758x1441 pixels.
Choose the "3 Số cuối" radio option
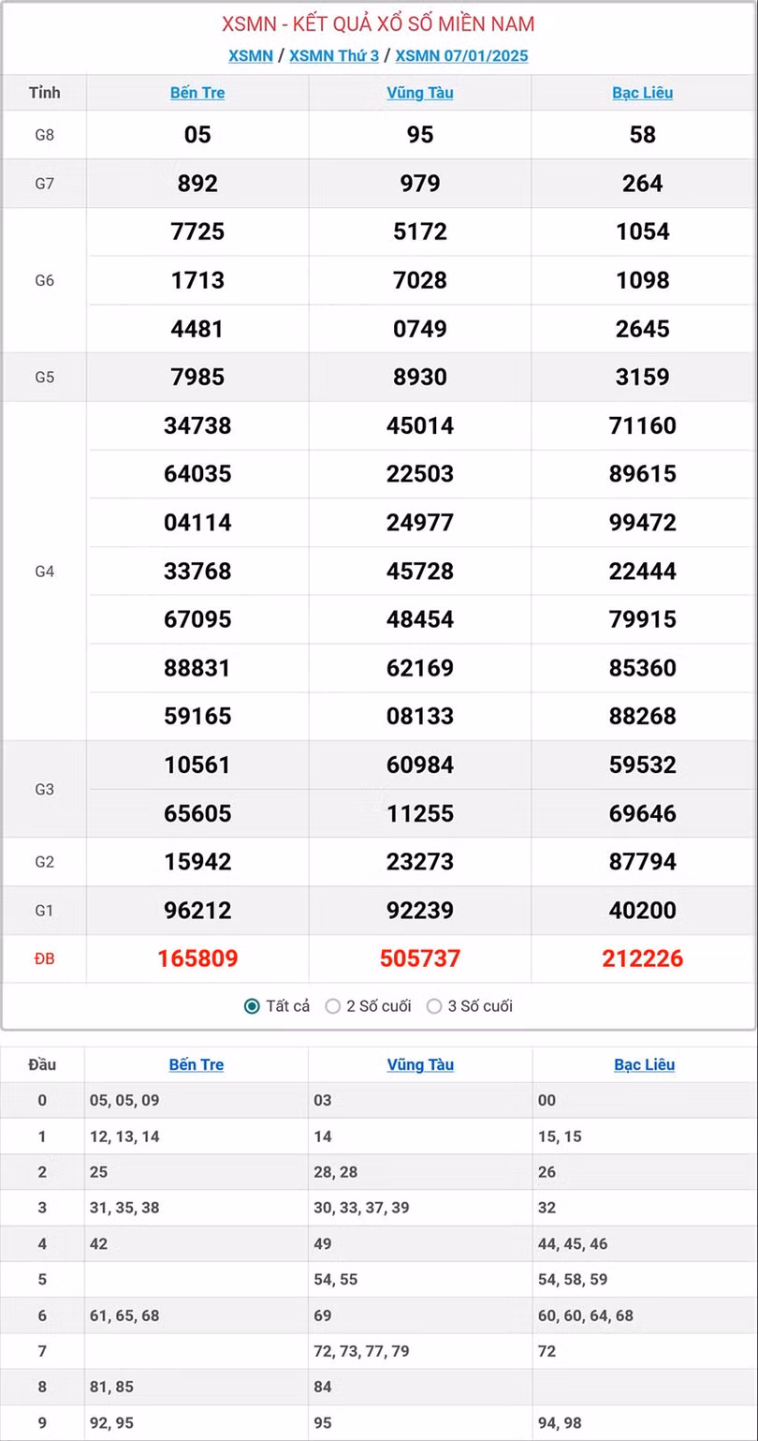[x=434, y=1006]
